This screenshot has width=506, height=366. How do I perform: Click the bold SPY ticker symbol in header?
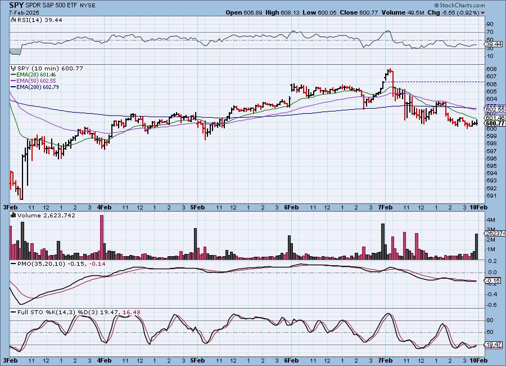[16, 5]
